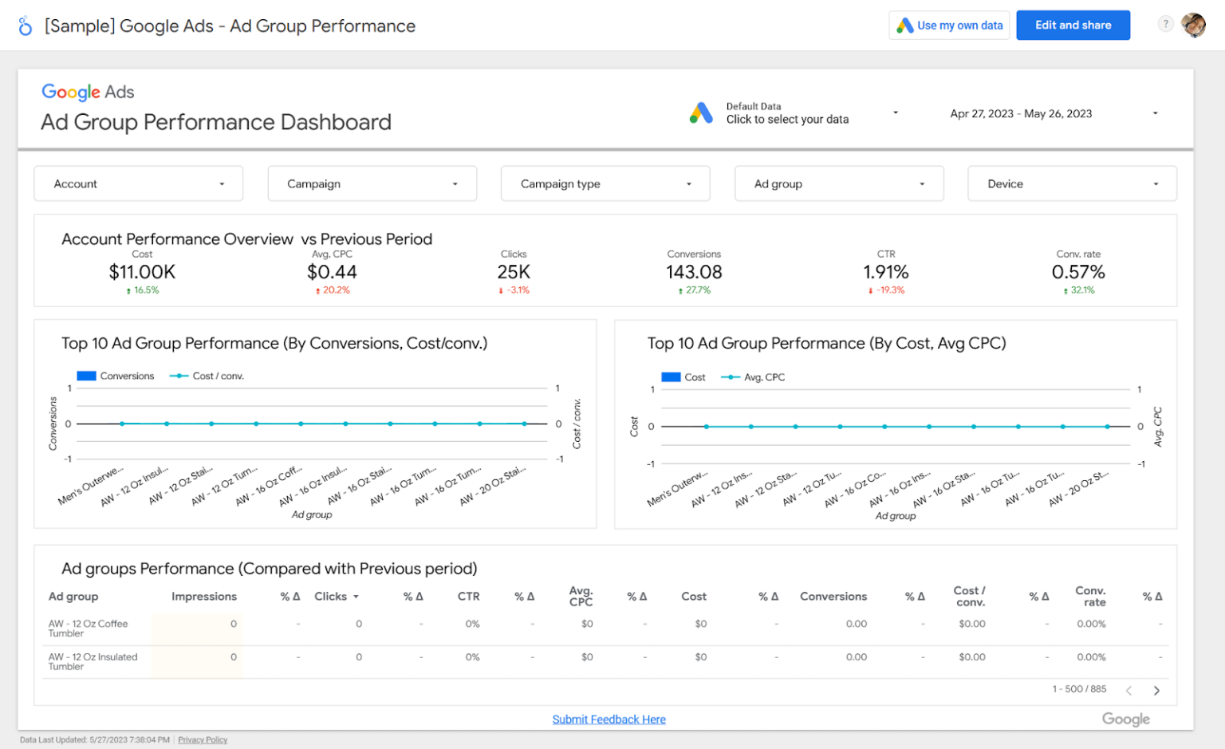
Task: Open help via the question mark icon
Action: point(1165,25)
